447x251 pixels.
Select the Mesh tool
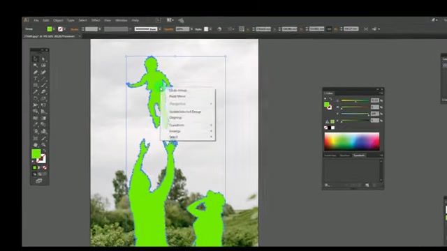coord(36,118)
